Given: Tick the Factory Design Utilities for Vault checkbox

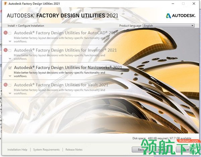Looking at the screenshot, I should point(10,85).
